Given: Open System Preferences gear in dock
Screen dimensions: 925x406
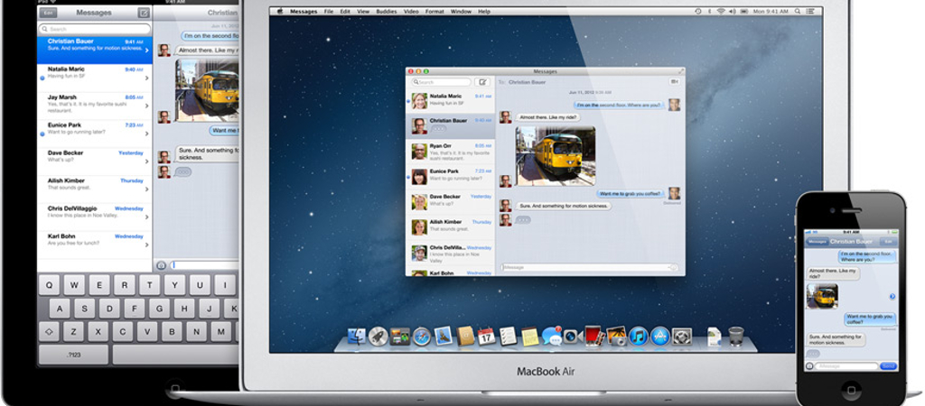Looking at the screenshot, I should click(682, 337).
